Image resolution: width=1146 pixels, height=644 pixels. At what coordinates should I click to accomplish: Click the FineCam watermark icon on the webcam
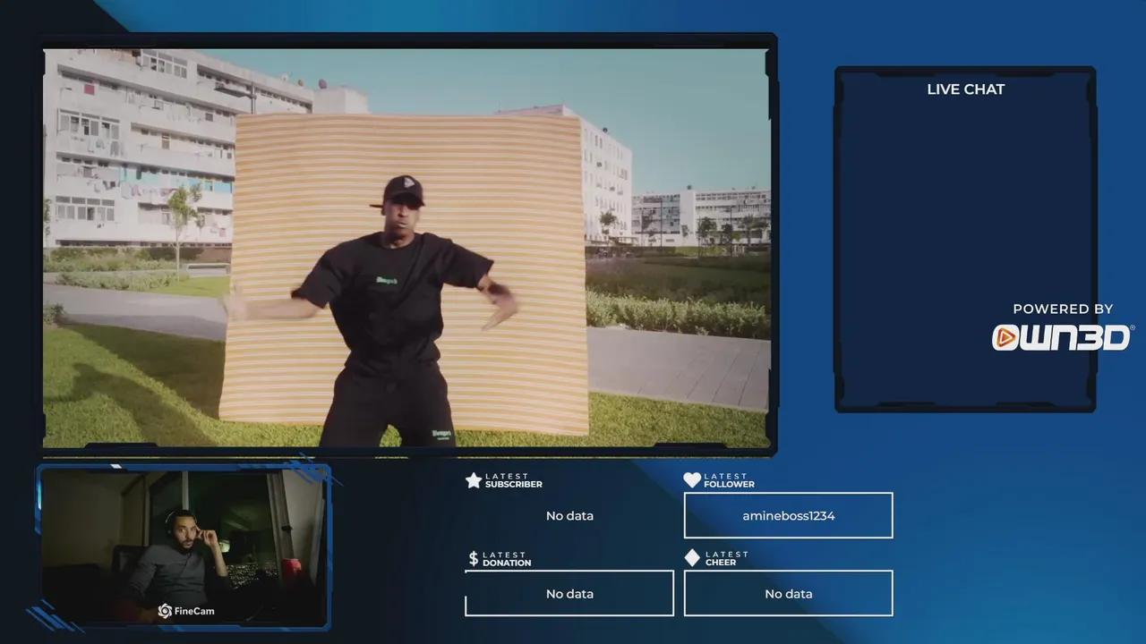(x=165, y=611)
